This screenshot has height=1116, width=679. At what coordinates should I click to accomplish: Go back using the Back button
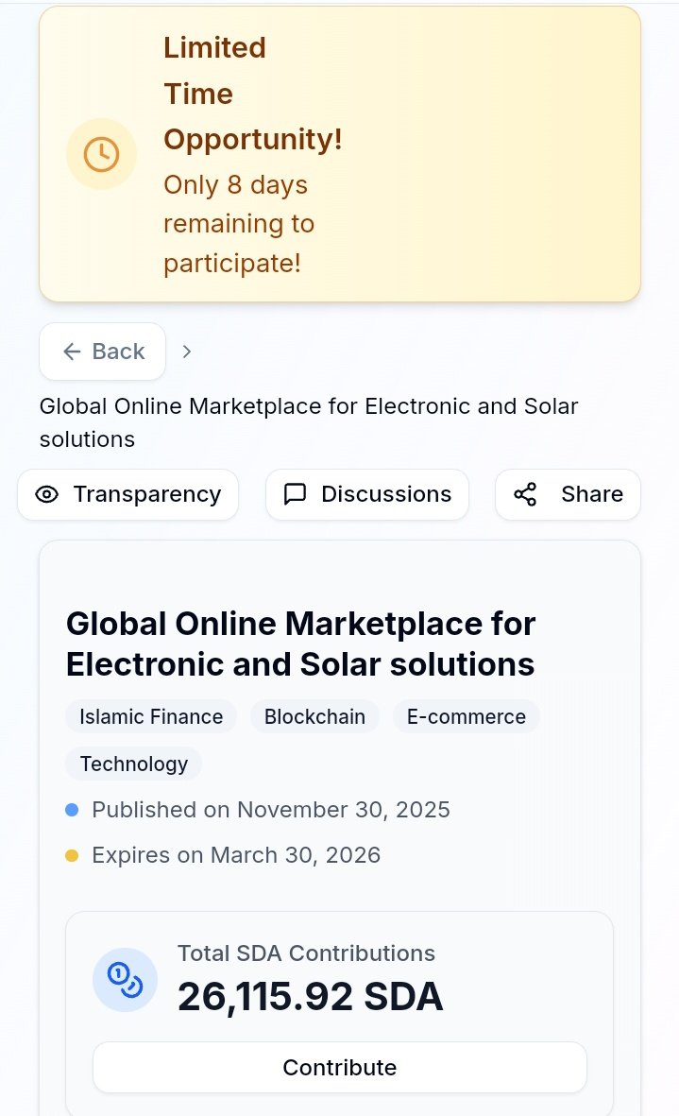[103, 352]
